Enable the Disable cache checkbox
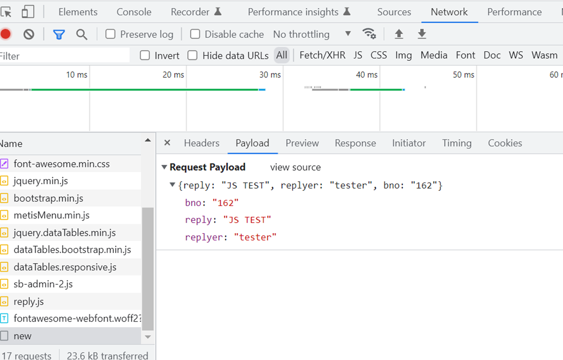 [195, 34]
